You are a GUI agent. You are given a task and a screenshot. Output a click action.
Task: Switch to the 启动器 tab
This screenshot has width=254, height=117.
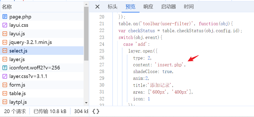pos(168,7)
